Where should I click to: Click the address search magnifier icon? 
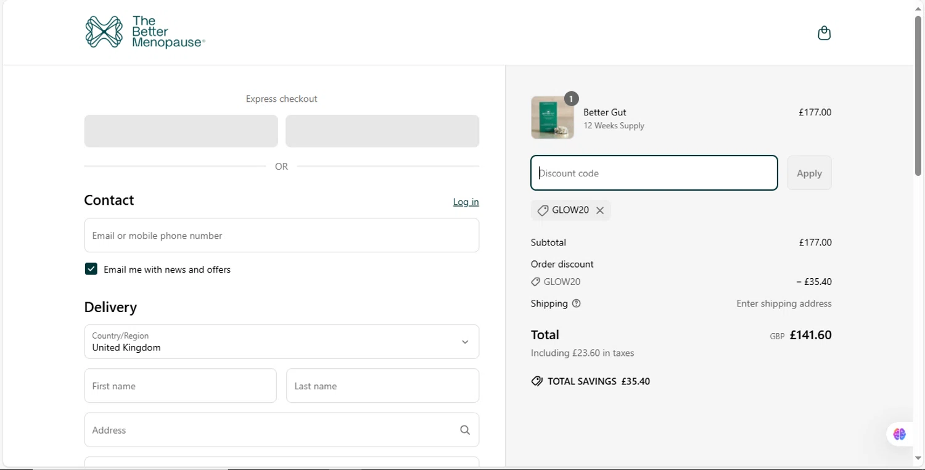[465, 430]
